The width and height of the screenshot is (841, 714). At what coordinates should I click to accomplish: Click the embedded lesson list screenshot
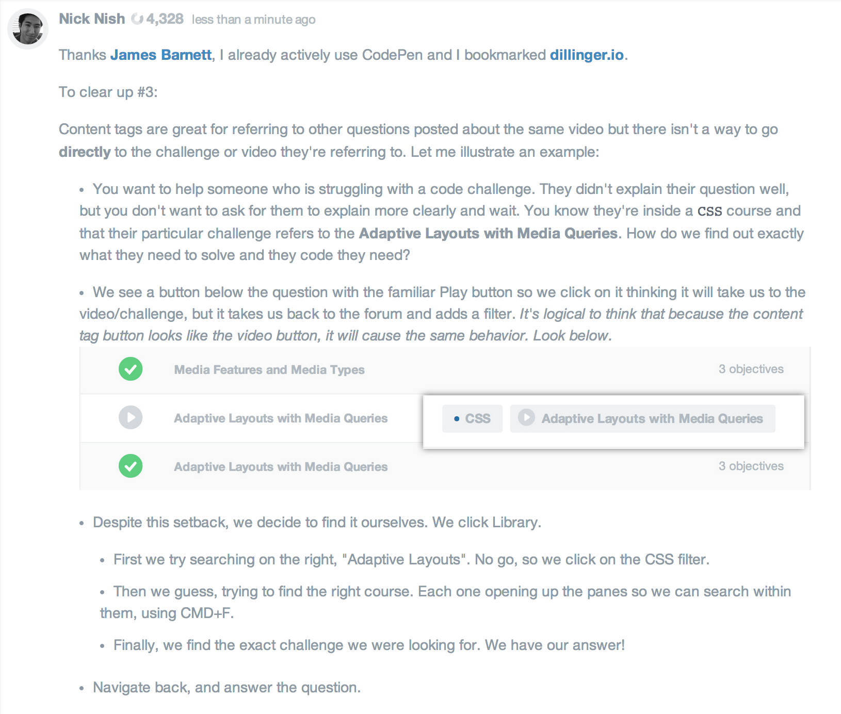445,418
